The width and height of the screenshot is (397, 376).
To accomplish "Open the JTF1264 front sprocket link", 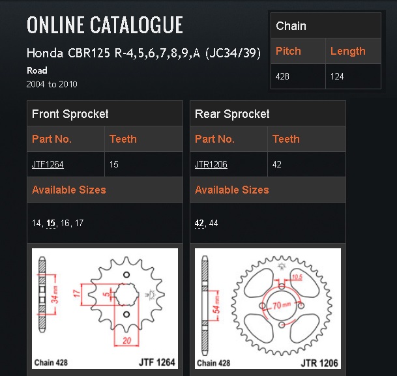I will (48, 164).
